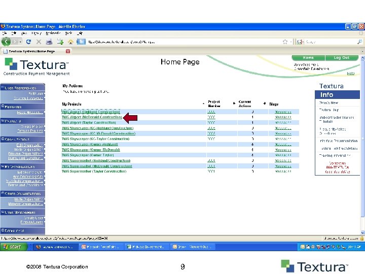The image size is (365, 274).
Task: Close the Textura System tab with red X
Action: tap(68, 51)
